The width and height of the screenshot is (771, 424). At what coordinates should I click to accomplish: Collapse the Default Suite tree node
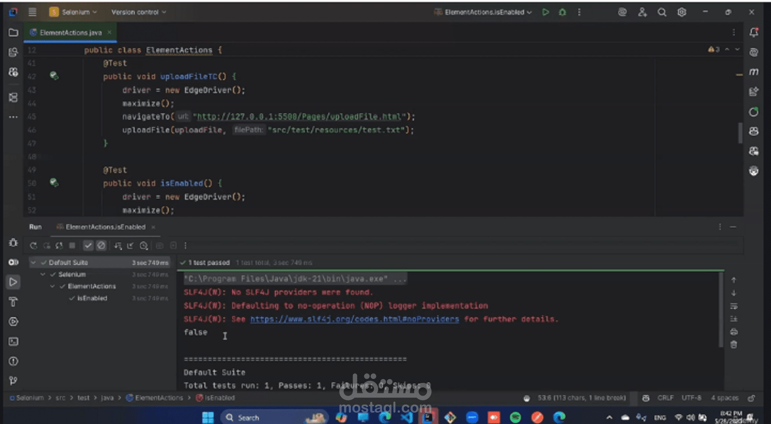click(x=33, y=262)
